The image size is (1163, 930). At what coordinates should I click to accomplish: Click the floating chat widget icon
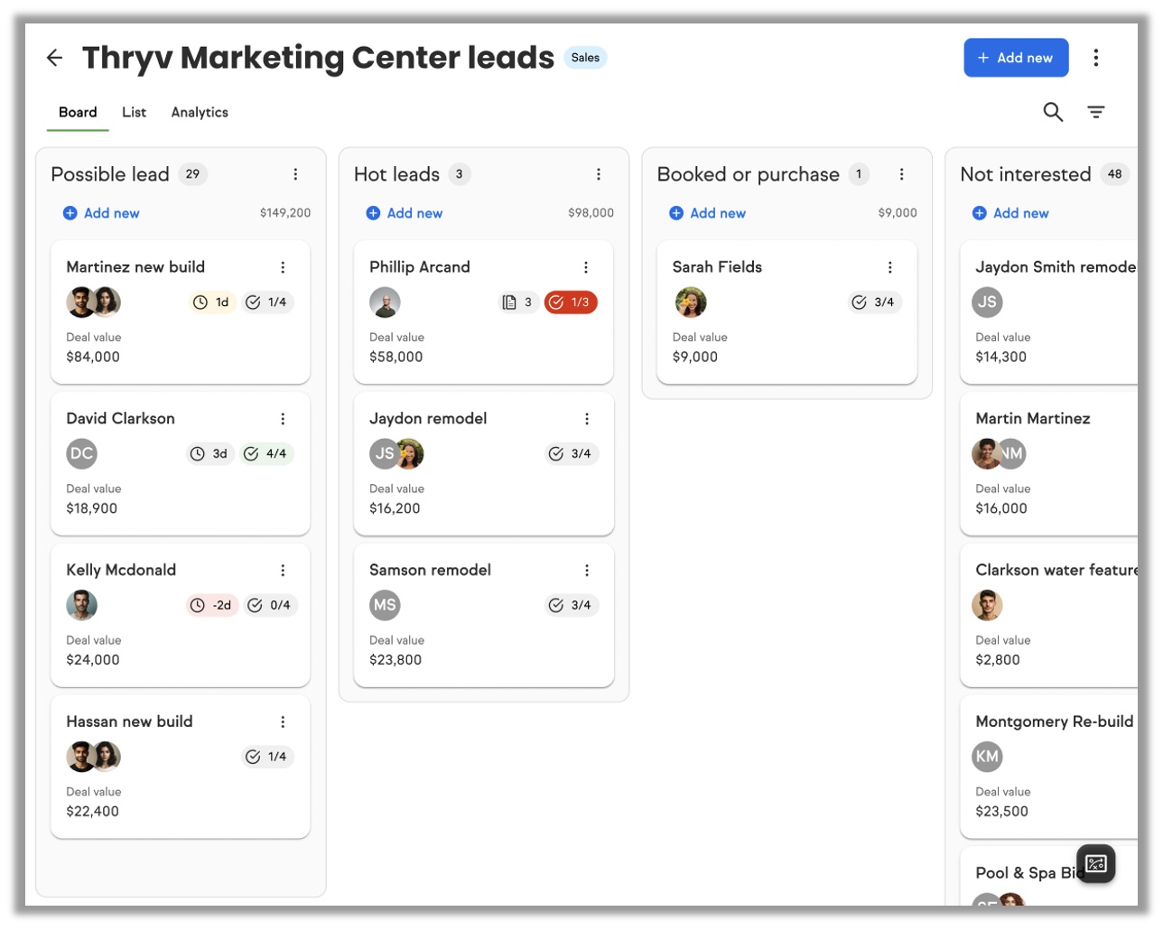coord(1095,864)
